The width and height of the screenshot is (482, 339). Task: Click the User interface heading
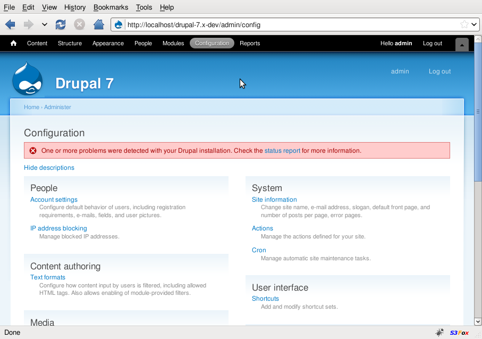click(280, 287)
